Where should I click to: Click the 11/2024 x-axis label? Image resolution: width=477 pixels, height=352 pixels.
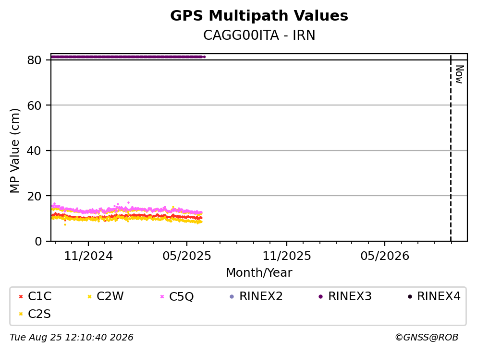(88, 256)
